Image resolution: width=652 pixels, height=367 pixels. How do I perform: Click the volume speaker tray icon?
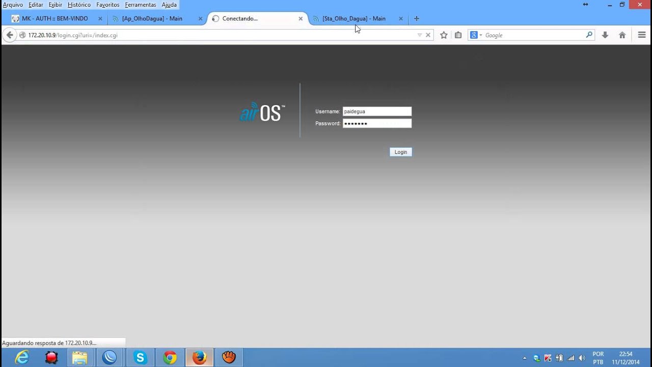pyautogui.click(x=582, y=358)
